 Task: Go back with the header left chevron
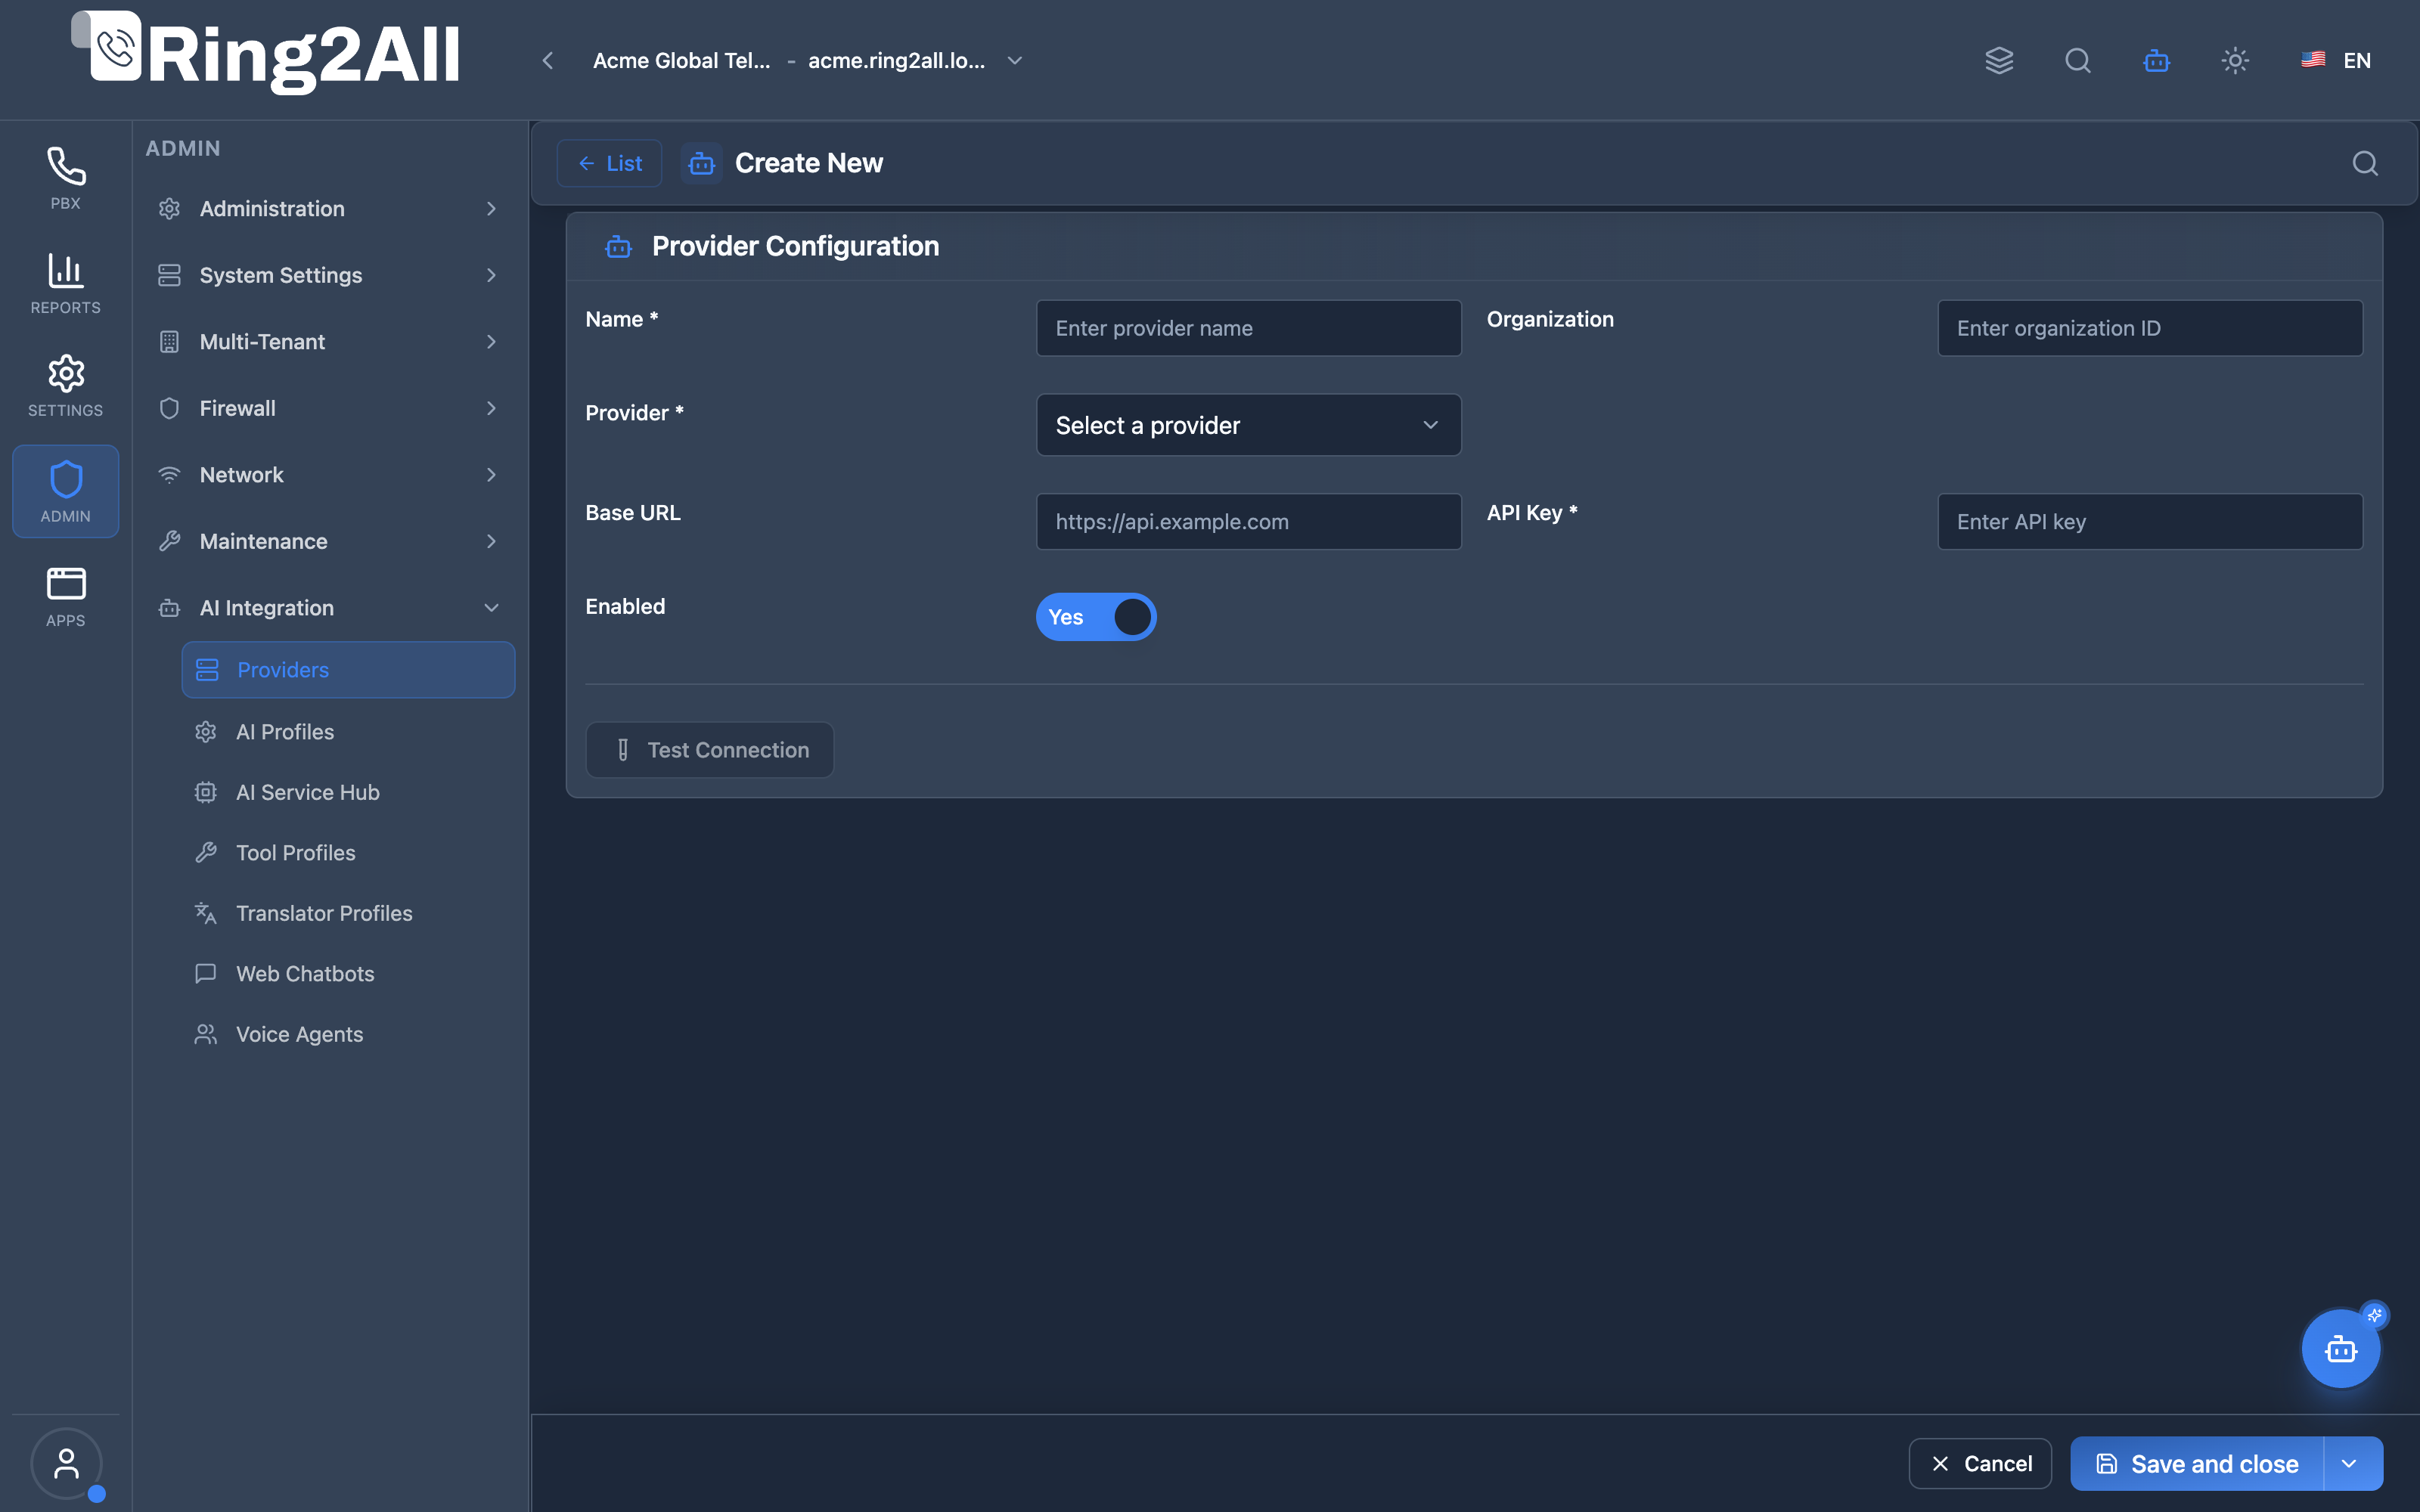[548, 60]
